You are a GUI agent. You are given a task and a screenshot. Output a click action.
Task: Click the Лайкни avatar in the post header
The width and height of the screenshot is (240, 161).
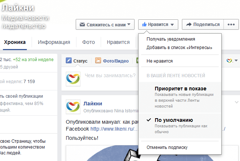pyautogui.click(x=72, y=106)
